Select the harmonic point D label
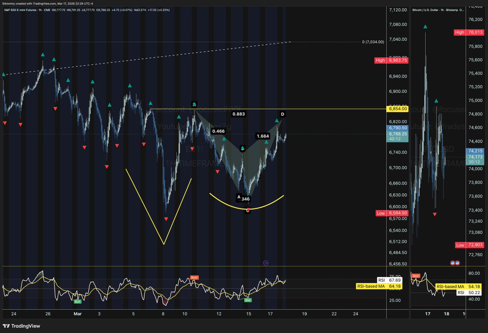Image resolution: width=488 pixels, height=333 pixels. 282,114
